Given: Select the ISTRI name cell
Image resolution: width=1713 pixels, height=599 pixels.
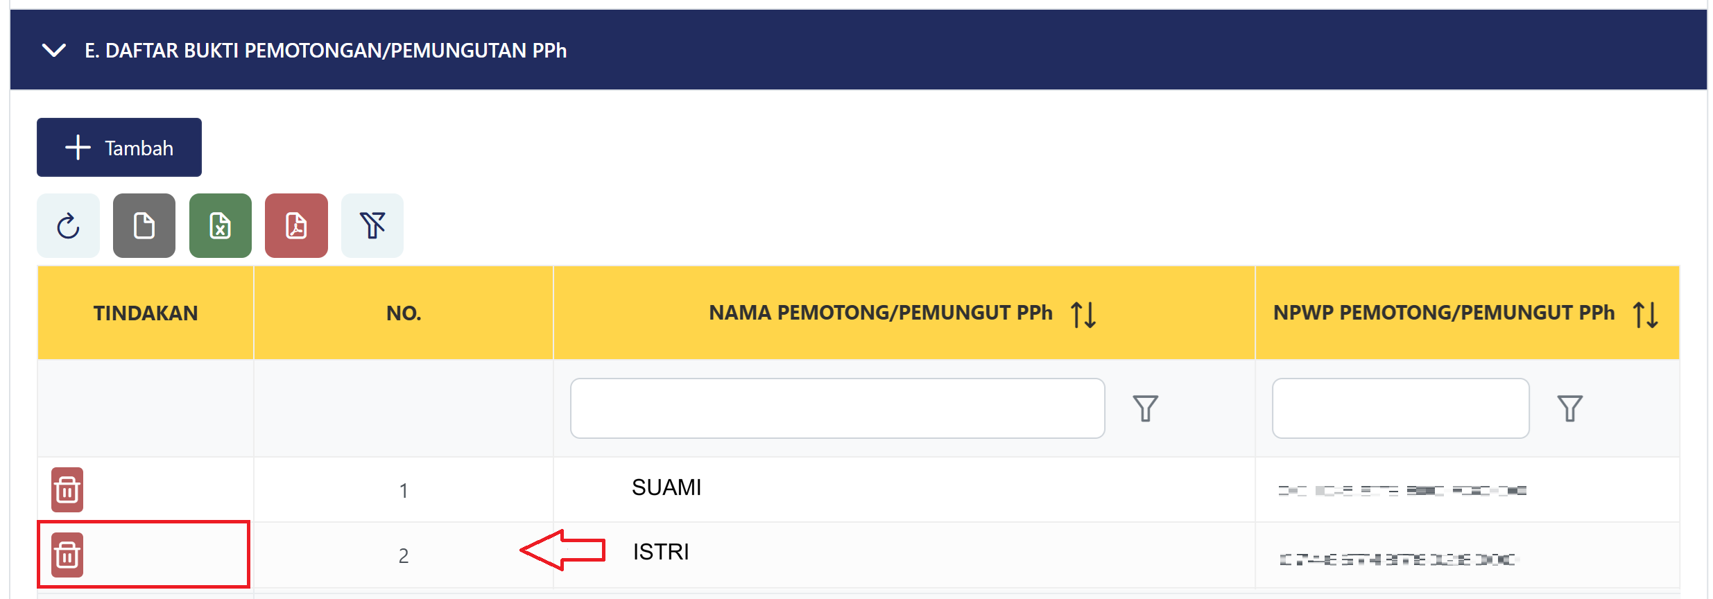Looking at the screenshot, I should tap(661, 552).
